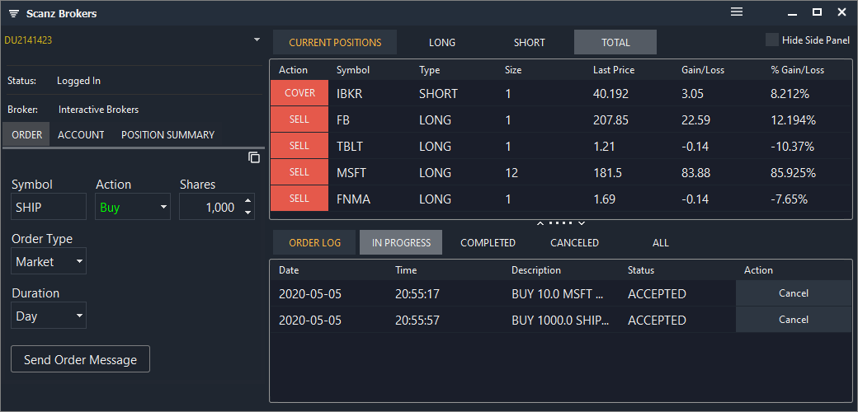This screenshot has width=858, height=412.
Task: Select the SHORT positions tab
Action: pos(529,42)
